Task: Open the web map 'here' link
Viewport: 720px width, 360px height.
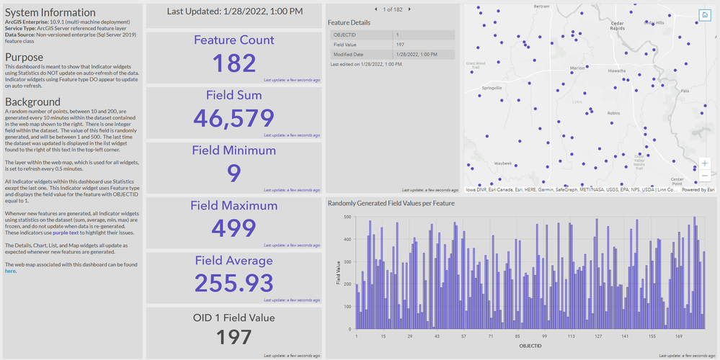Action: tap(10, 271)
